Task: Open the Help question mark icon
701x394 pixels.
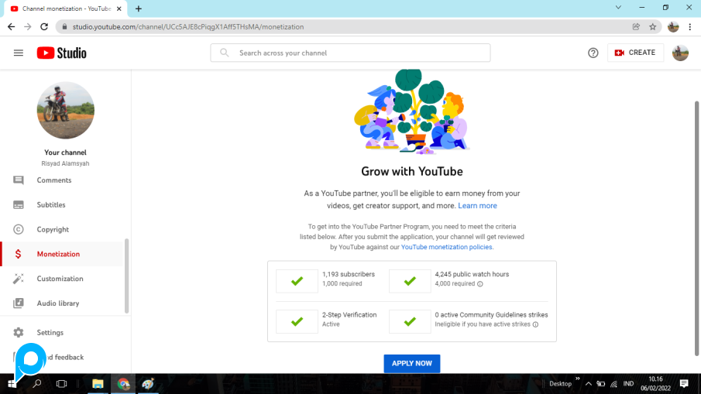Action: [593, 53]
